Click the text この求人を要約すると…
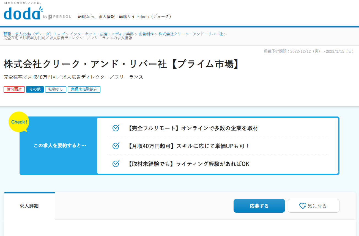 [x=60, y=146]
